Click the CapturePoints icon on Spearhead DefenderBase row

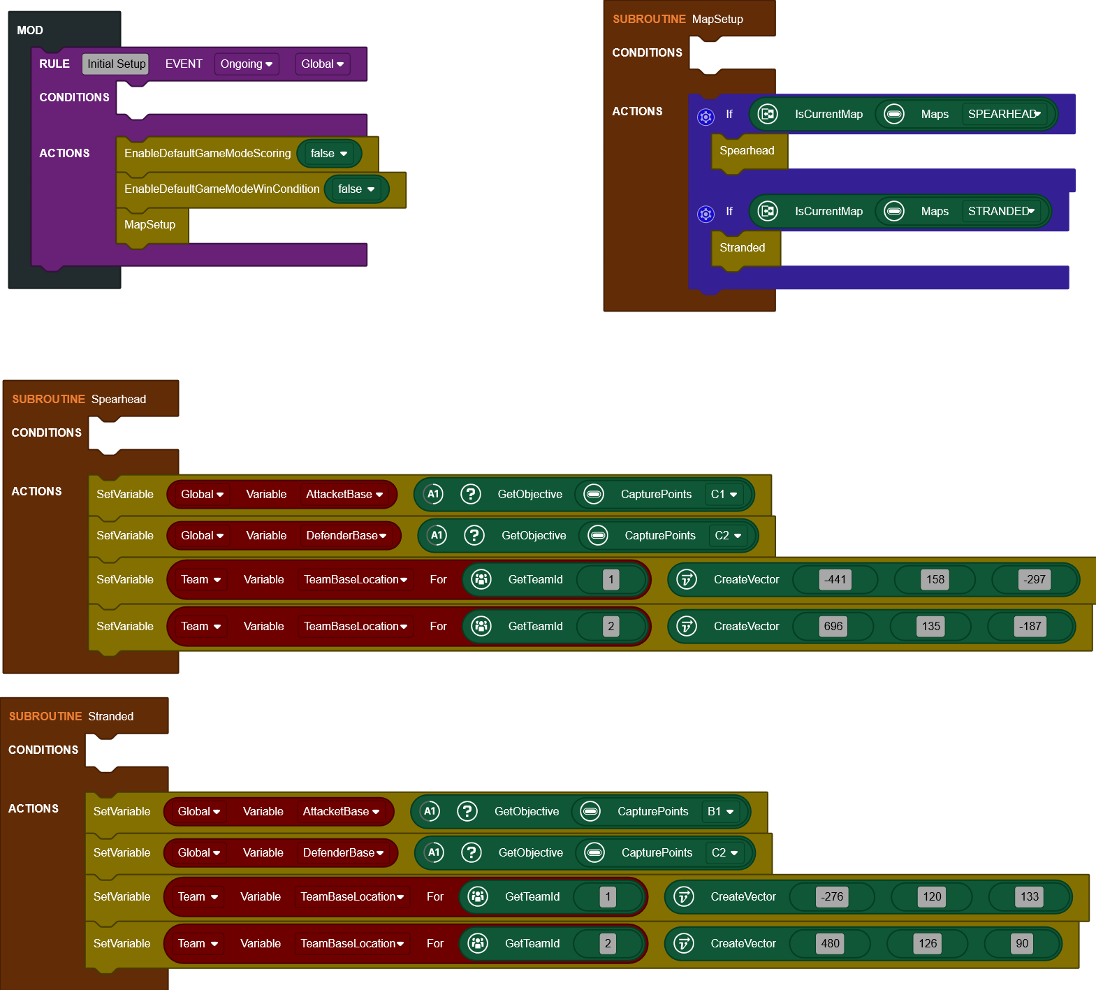[x=597, y=535]
